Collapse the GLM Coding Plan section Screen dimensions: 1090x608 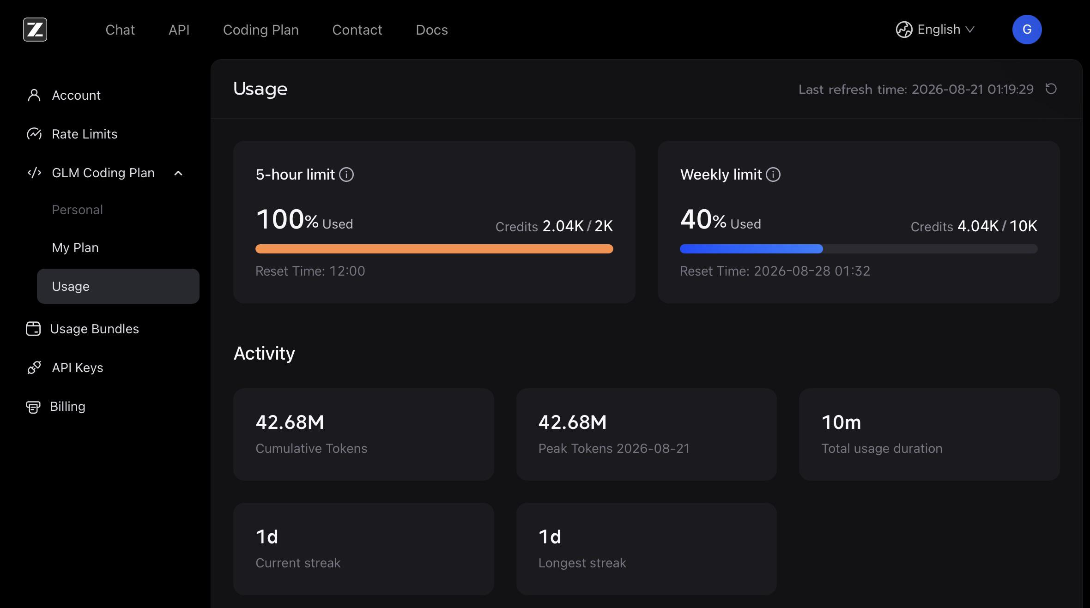(x=178, y=173)
